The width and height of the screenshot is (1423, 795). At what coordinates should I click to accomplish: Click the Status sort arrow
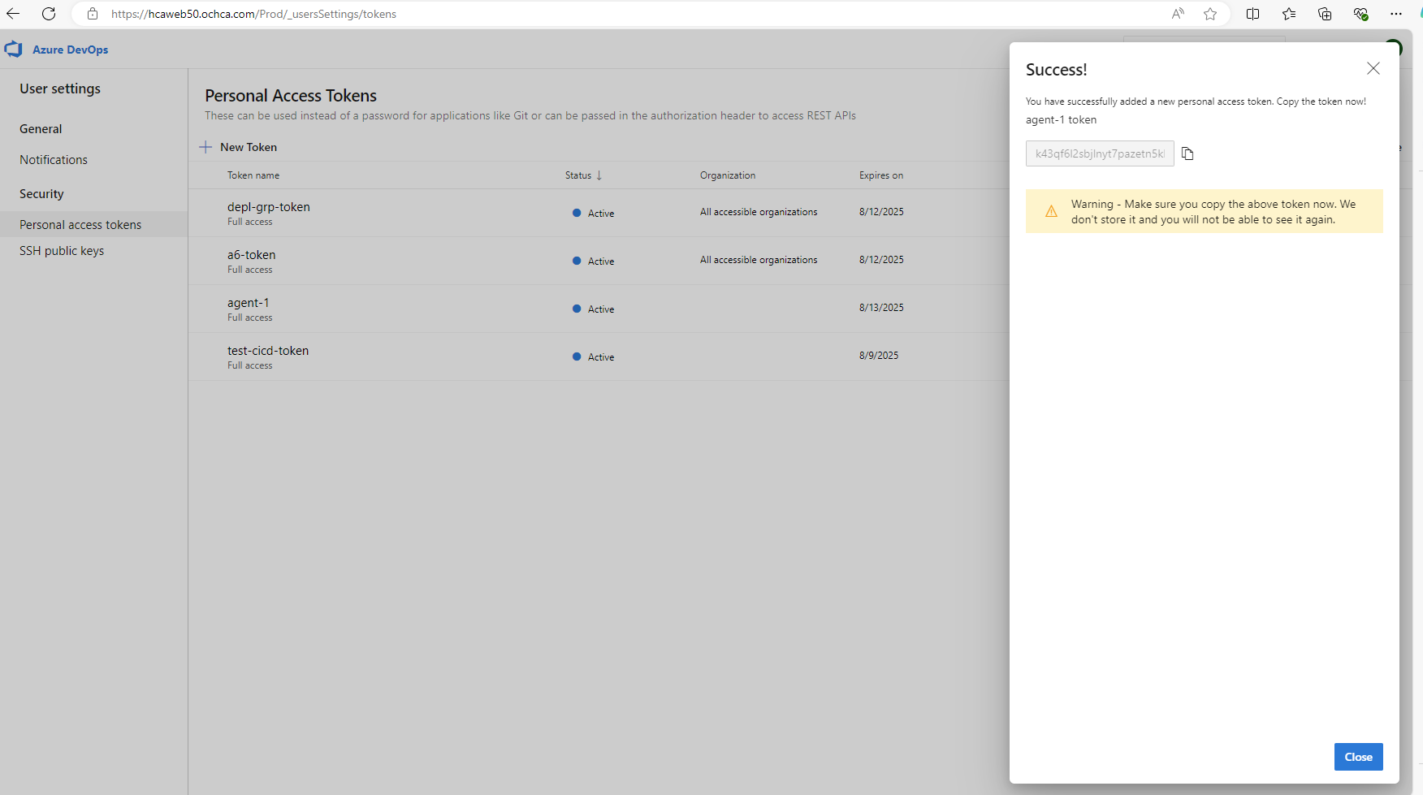click(x=599, y=175)
